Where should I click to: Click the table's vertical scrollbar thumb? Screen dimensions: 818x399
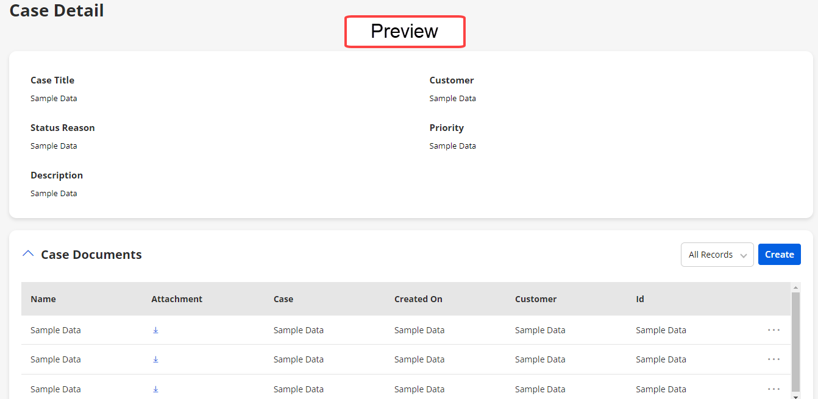795,341
